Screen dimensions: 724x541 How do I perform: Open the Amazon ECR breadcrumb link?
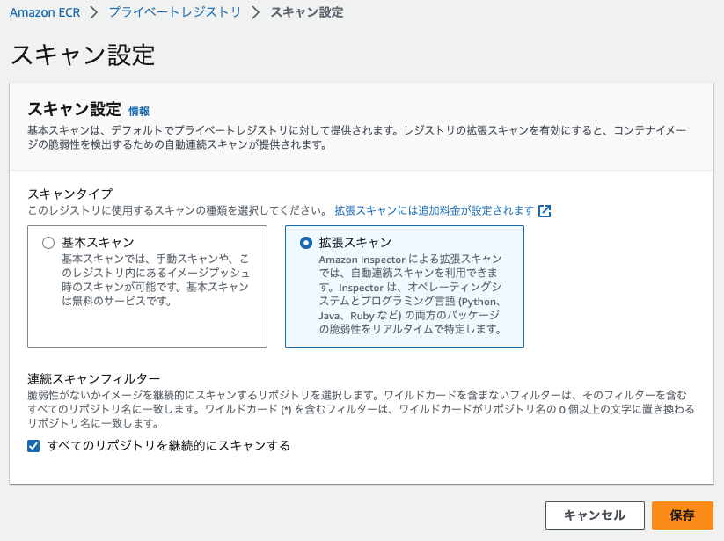pos(45,12)
